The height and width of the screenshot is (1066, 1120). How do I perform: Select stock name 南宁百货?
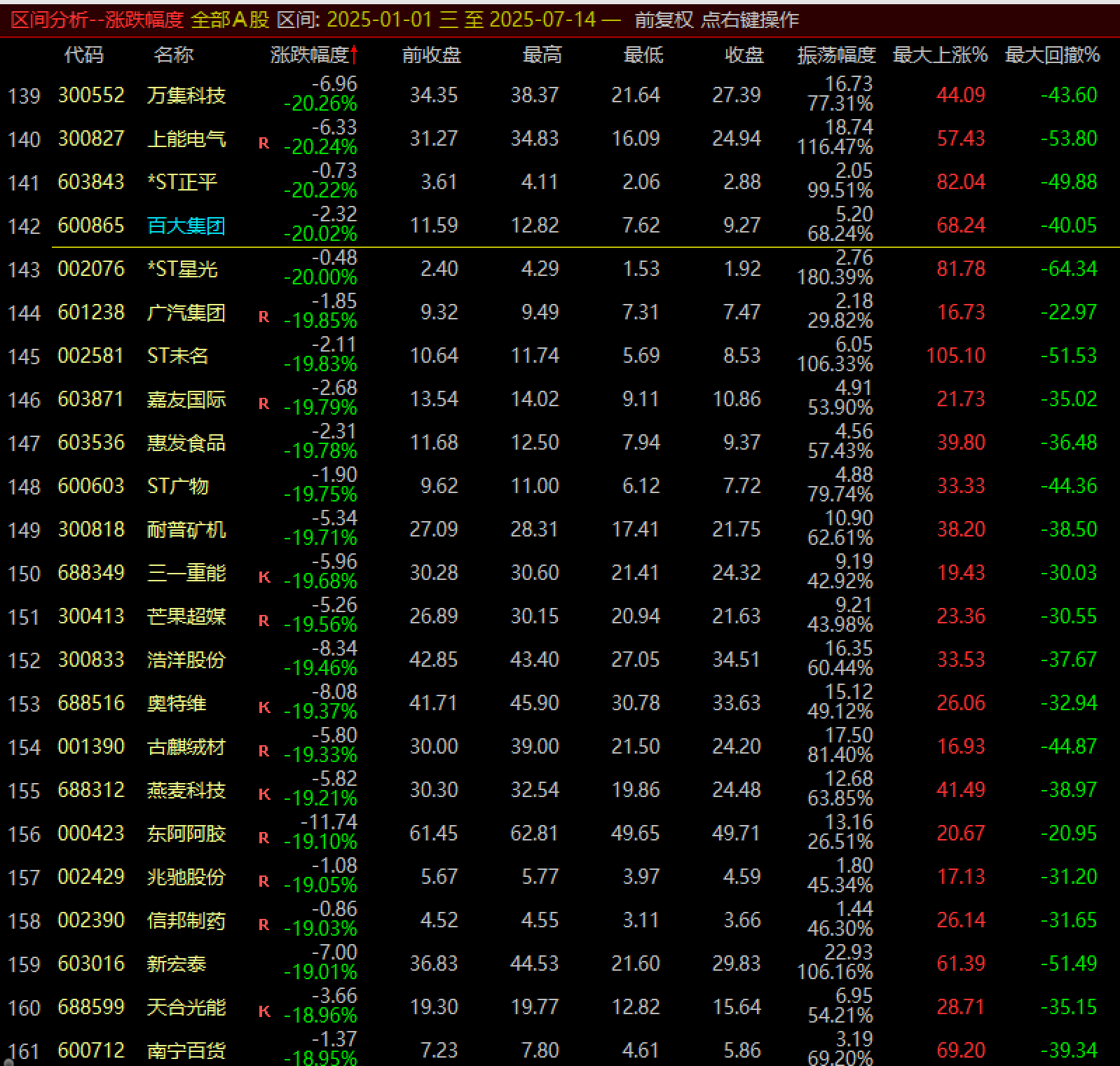click(x=186, y=1051)
